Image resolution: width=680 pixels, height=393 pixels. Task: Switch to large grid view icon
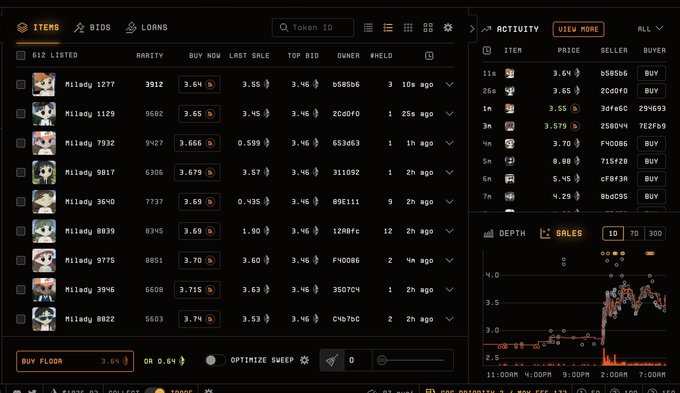coord(428,28)
